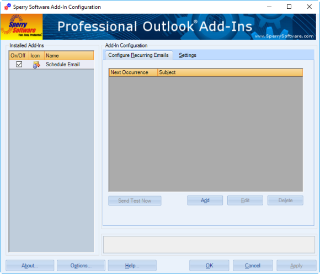Select the Configure Recurring Emails tab
This screenshot has height=274, width=320.
(x=138, y=55)
